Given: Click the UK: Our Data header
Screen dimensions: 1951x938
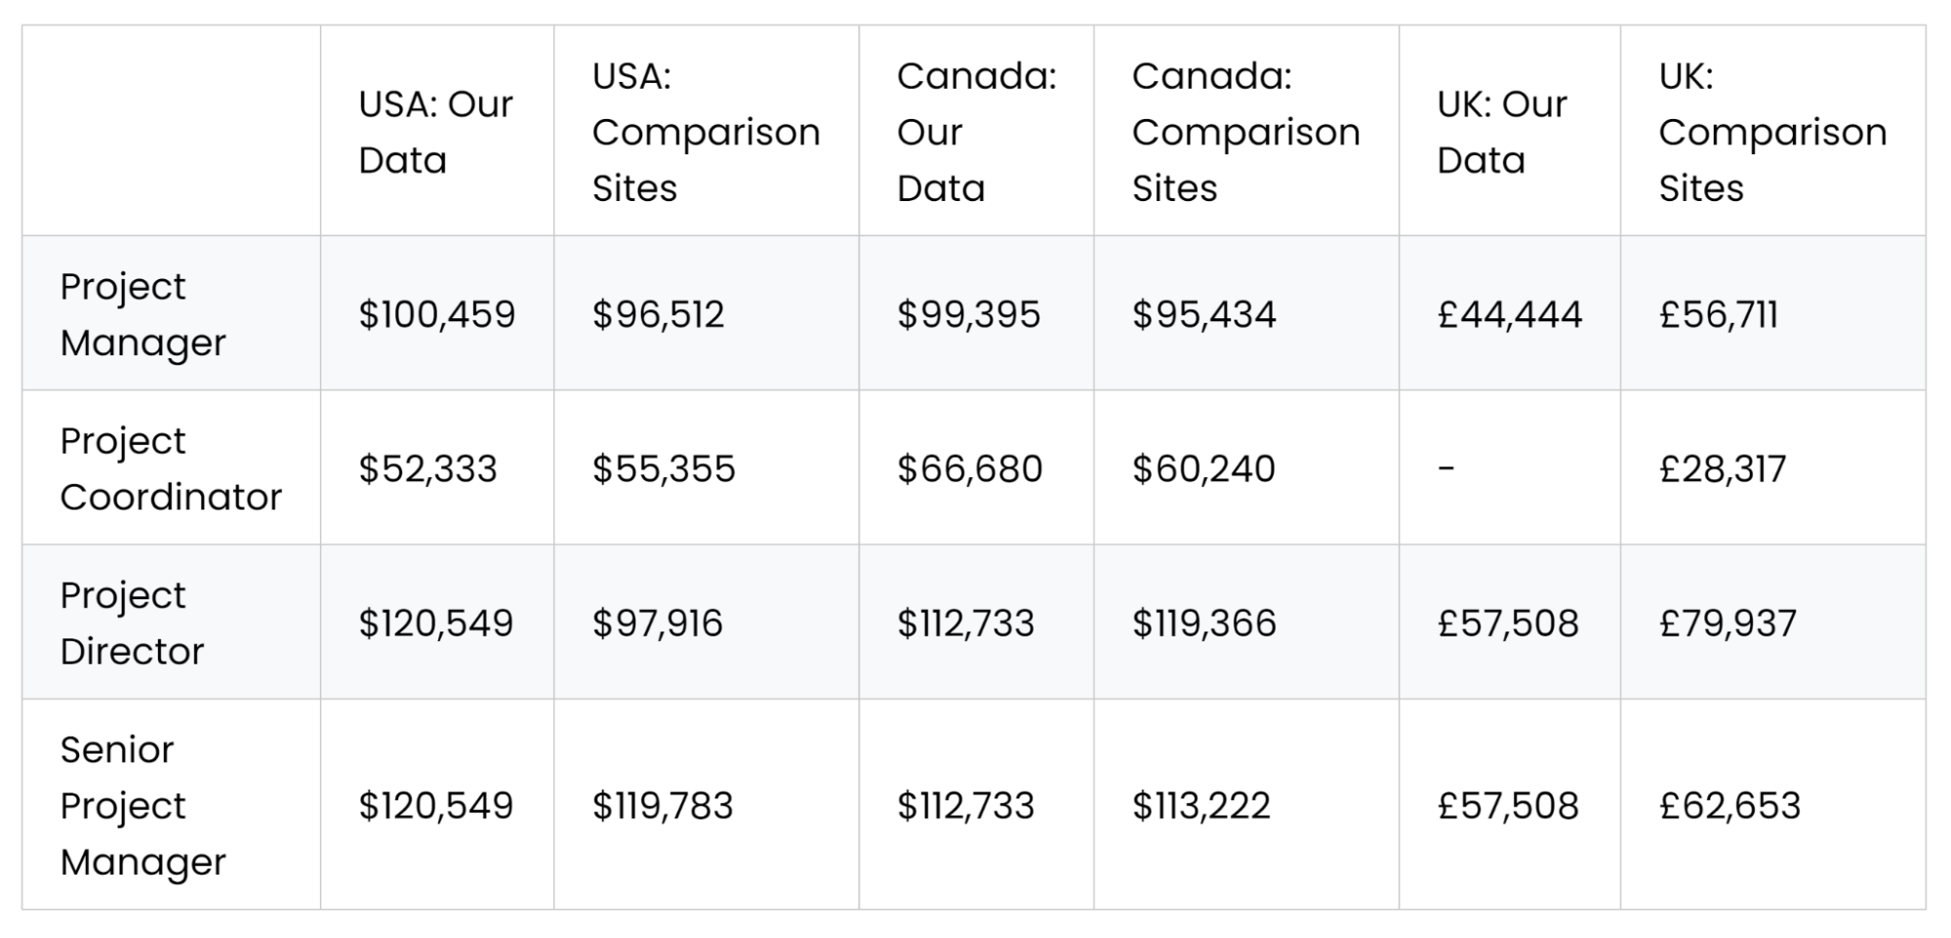Looking at the screenshot, I should click(x=1501, y=132).
